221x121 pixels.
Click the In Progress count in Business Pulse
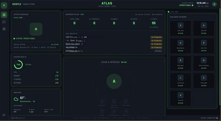tap(94, 23)
